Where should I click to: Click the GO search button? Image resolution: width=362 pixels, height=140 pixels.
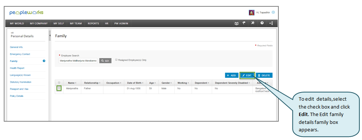105,61
